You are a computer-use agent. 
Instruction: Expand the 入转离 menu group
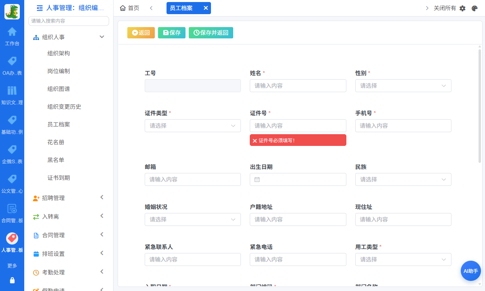click(102, 216)
